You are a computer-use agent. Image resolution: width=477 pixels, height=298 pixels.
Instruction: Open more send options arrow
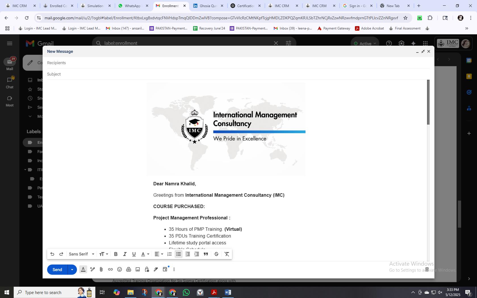pyautogui.click(x=72, y=269)
